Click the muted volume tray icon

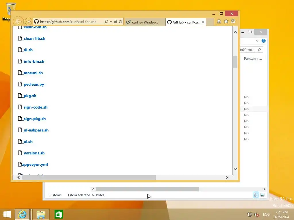pos(257,215)
